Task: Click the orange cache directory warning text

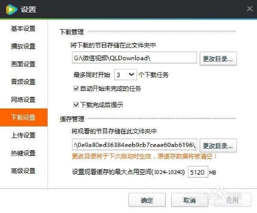Action: coord(144,156)
